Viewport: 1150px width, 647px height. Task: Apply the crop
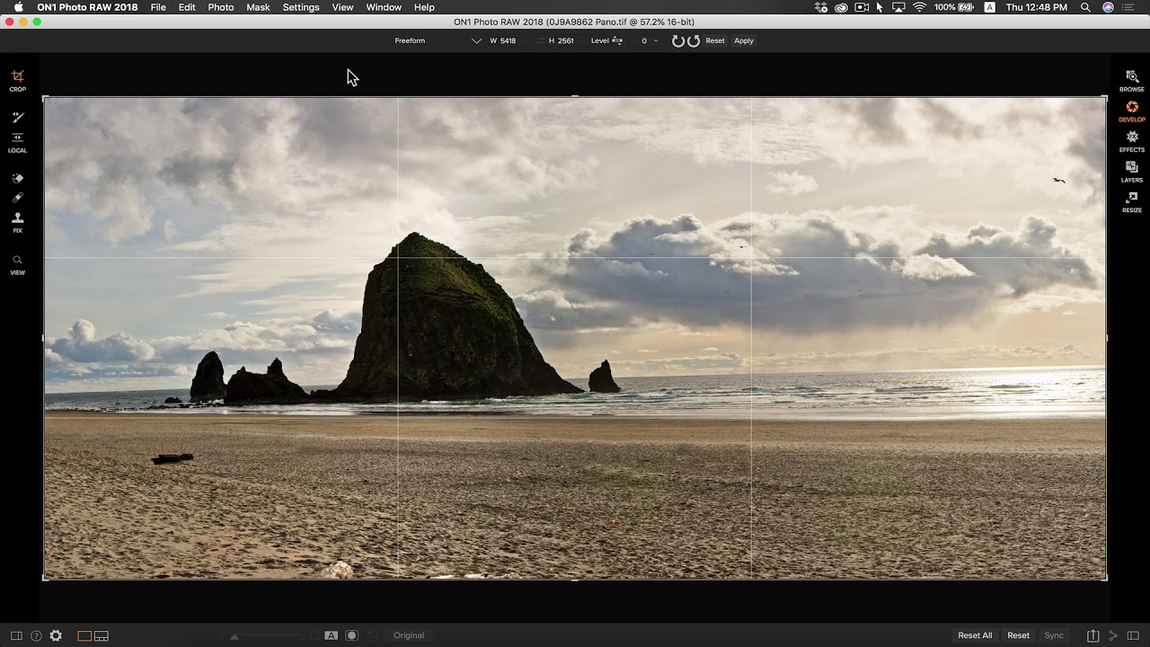pyautogui.click(x=744, y=41)
